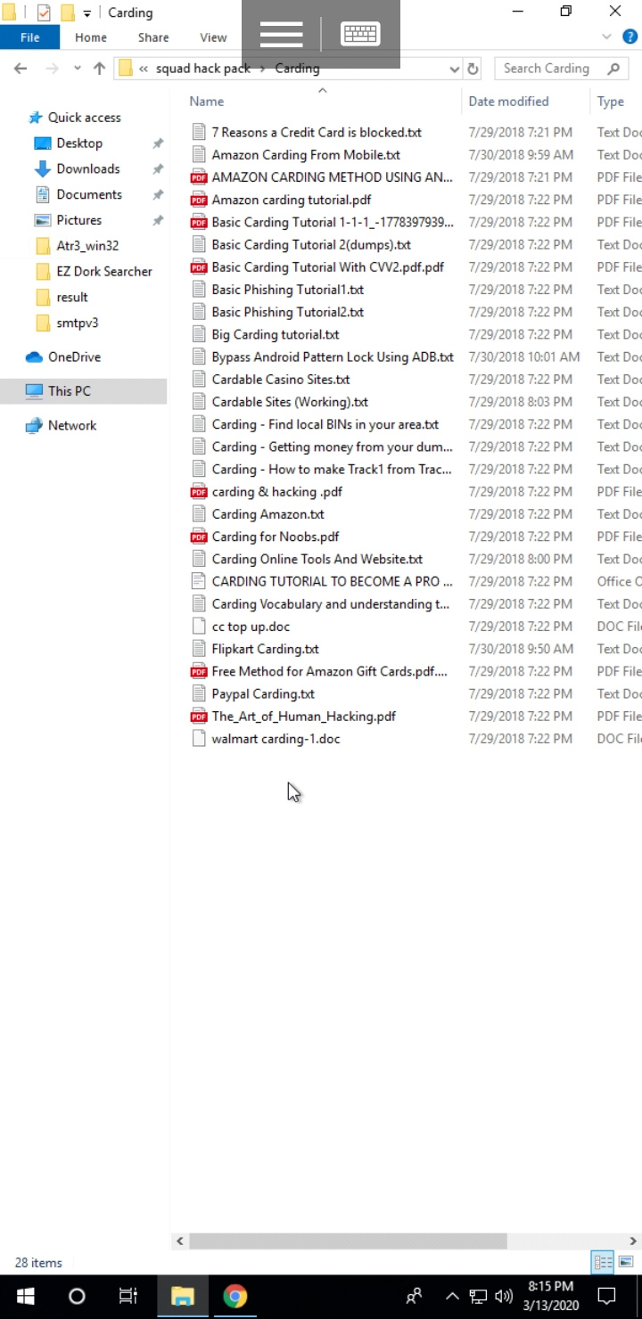Image resolution: width=642 pixels, height=1319 pixels.
Task: Expand the address bar history dropdown
Action: click(x=454, y=69)
